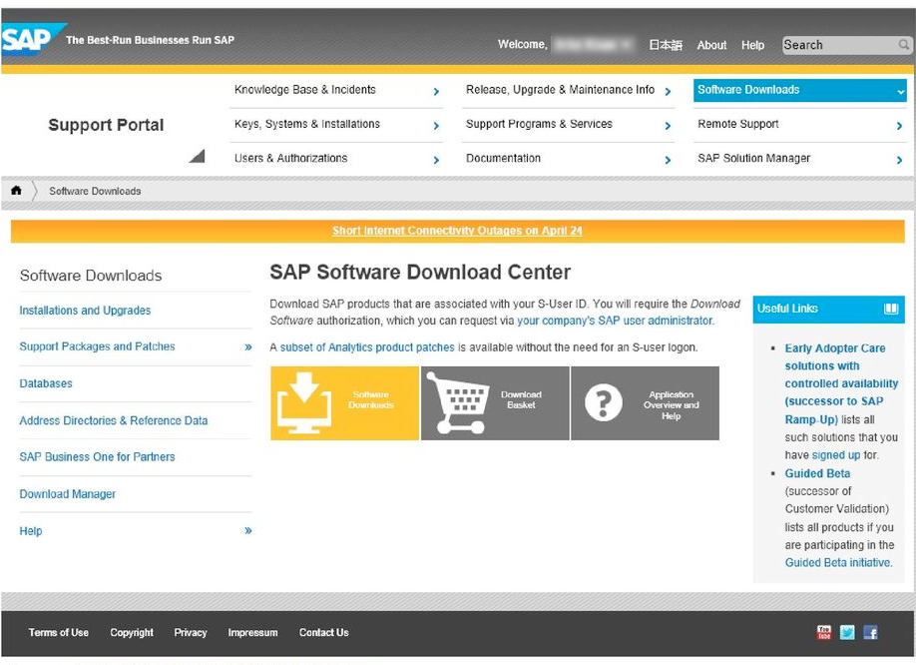Expand the Software Downloads dropdown menu
This screenshot has width=916, height=665.
[x=900, y=91]
